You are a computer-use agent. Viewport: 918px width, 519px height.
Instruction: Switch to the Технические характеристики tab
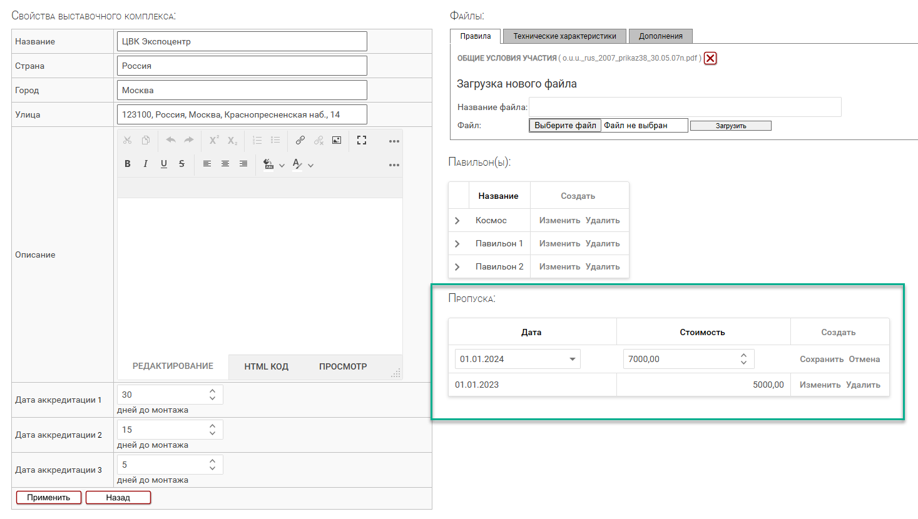(564, 36)
